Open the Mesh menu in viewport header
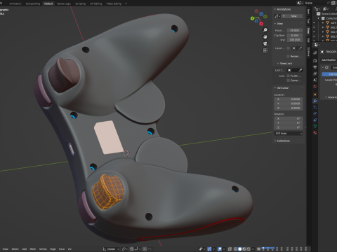Image resolution: width=337 pixels, height=252 pixels. [x=33, y=249]
